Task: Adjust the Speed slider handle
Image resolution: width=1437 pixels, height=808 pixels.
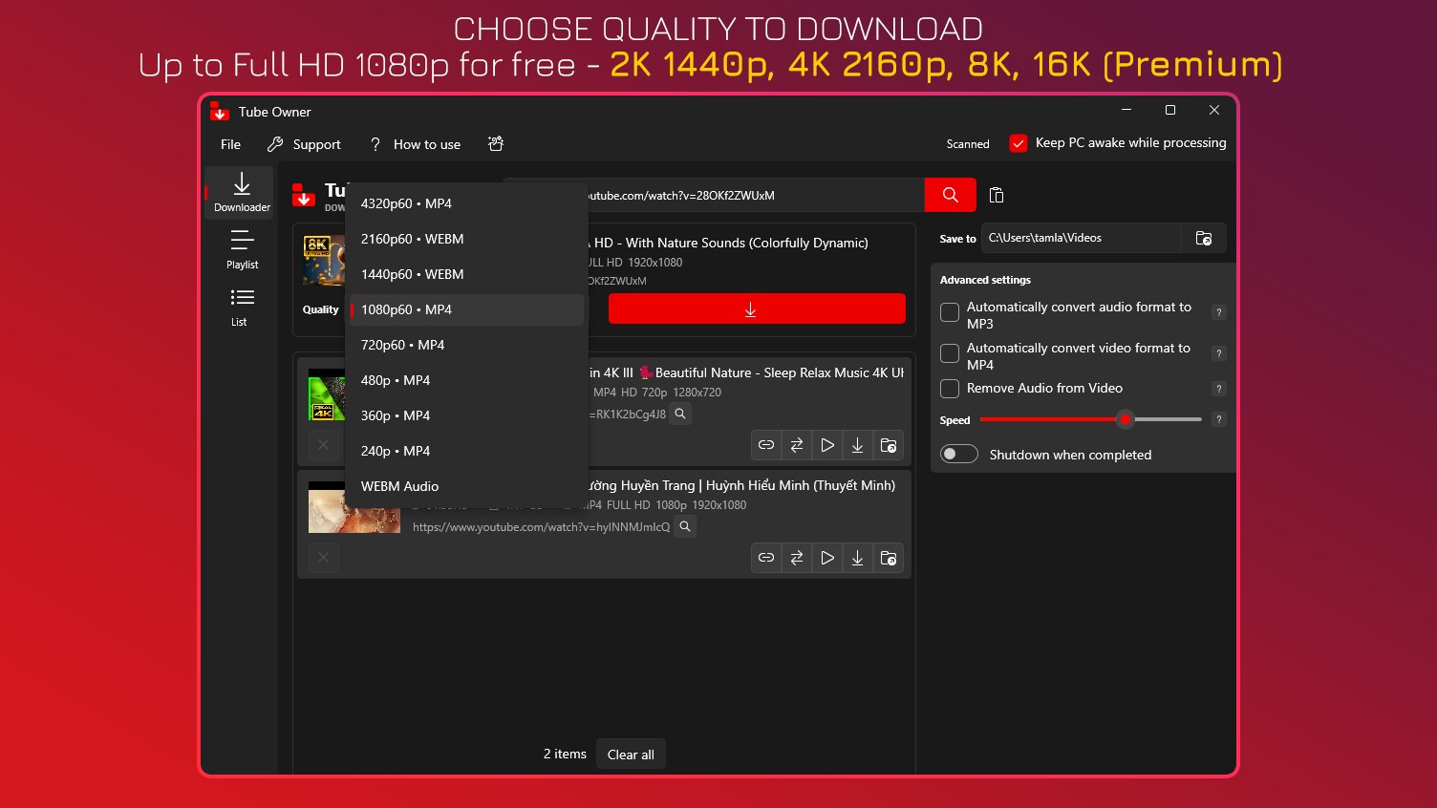Action: click(1126, 419)
